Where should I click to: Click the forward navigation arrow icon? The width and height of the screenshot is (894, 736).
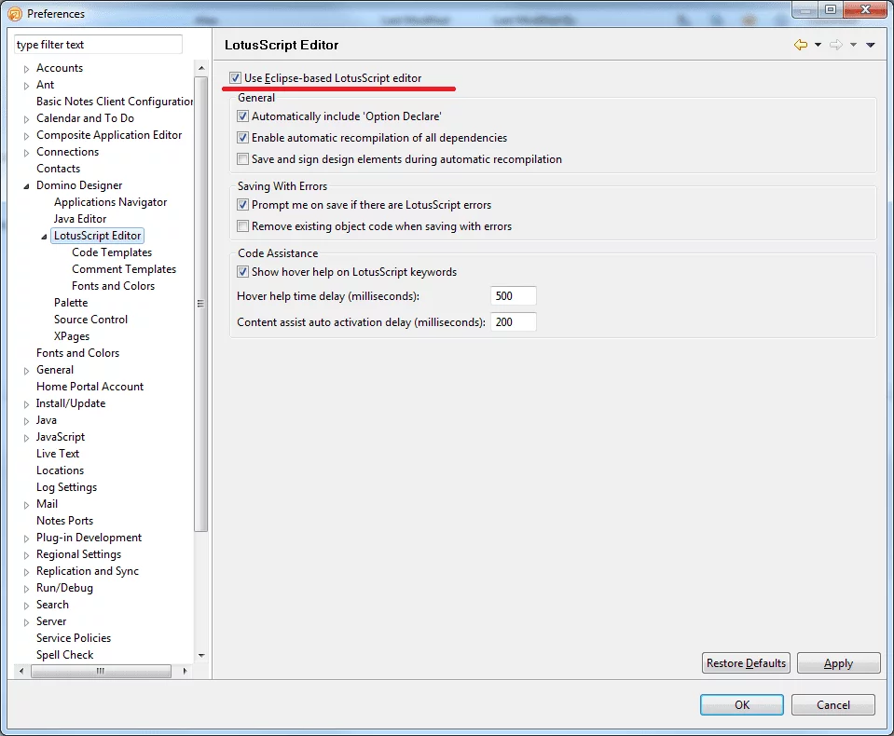point(835,45)
